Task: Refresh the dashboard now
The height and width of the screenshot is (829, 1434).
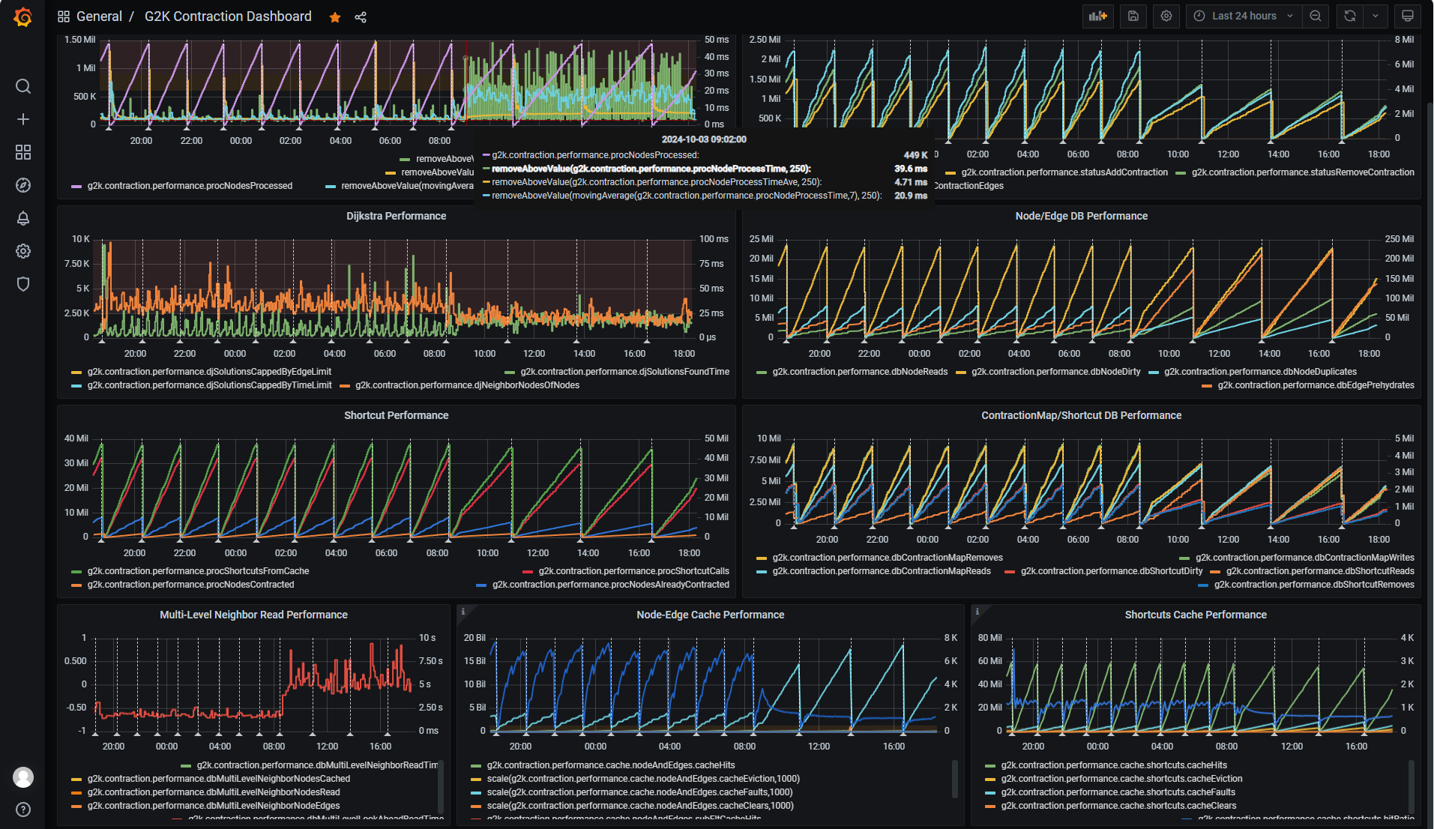Action: pos(1350,16)
